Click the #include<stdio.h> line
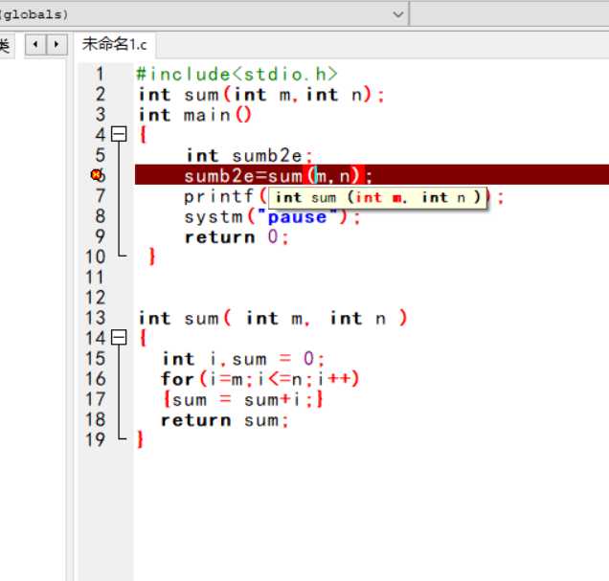Image resolution: width=609 pixels, height=581 pixels. [x=237, y=74]
